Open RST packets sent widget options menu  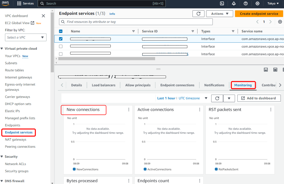(271, 109)
